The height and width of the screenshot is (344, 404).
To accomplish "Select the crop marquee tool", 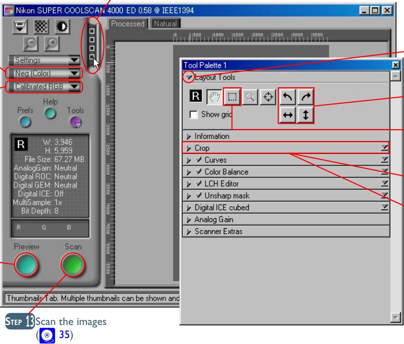I will point(232,97).
